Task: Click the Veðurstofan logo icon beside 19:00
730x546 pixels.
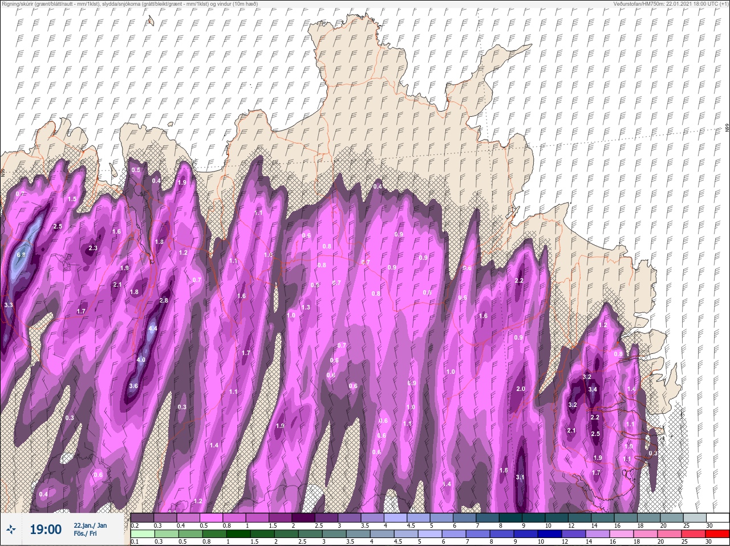Action: click(x=11, y=530)
